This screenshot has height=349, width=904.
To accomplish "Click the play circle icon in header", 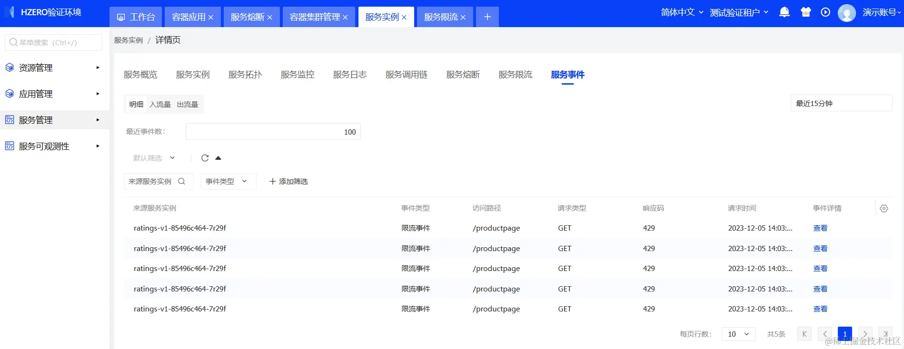I will [825, 12].
